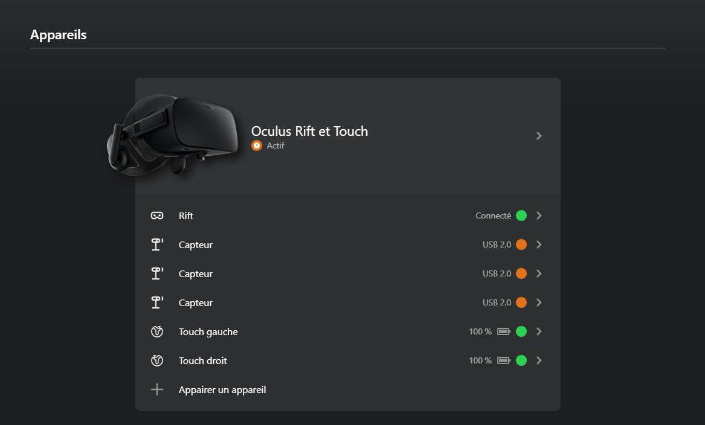The height and width of the screenshot is (425, 705).
Task: Click the Actif status label
Action: click(x=275, y=145)
